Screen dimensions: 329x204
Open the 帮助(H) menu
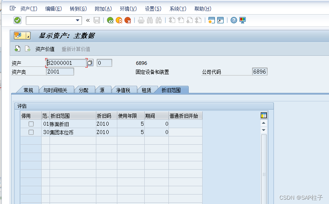[203, 9]
